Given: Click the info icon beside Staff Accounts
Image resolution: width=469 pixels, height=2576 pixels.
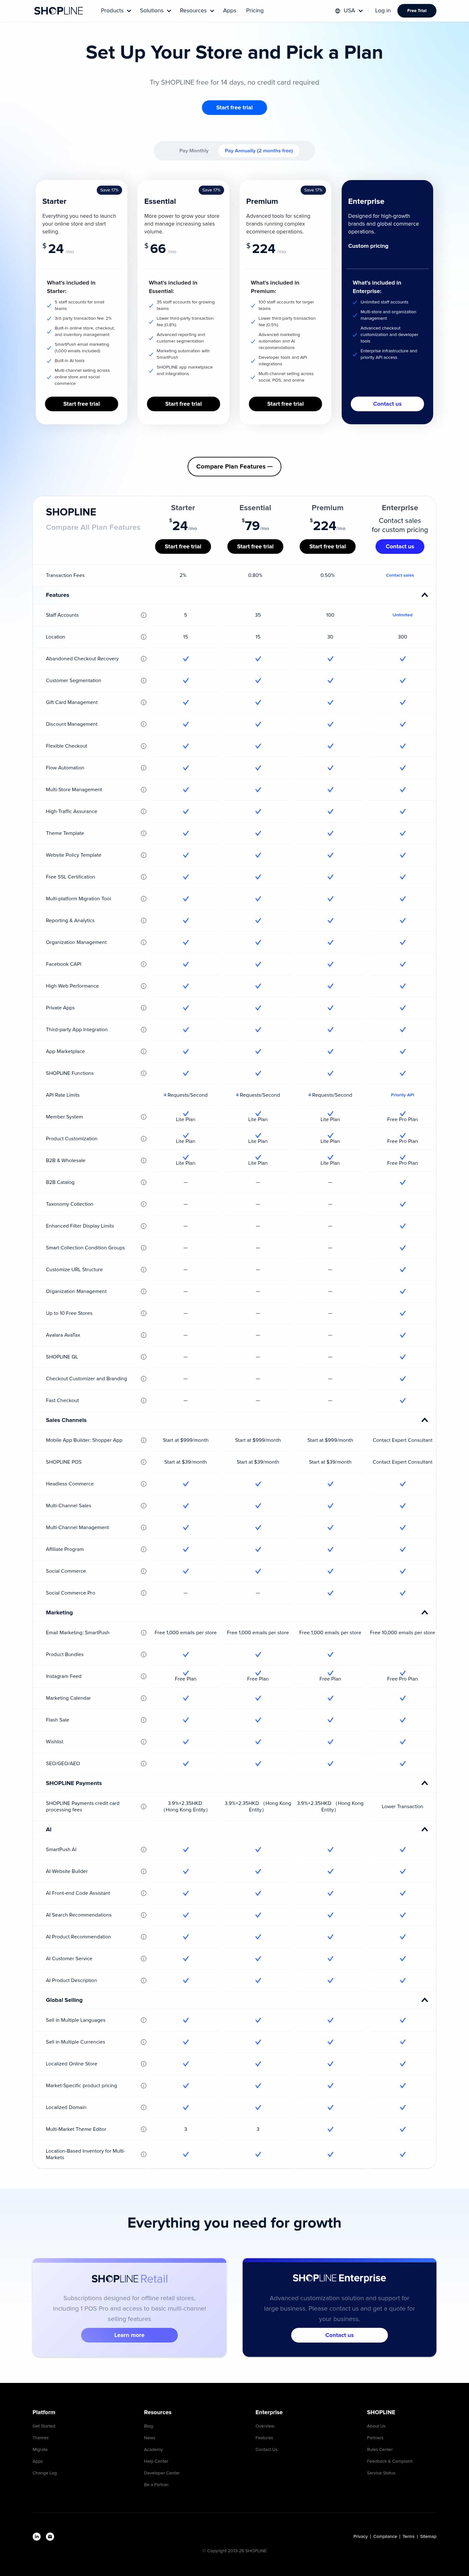Looking at the screenshot, I should [143, 615].
